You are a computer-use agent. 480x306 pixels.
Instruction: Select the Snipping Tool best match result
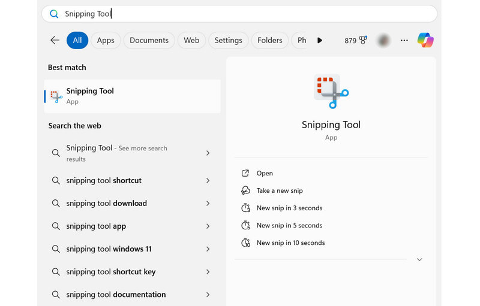[x=132, y=96]
